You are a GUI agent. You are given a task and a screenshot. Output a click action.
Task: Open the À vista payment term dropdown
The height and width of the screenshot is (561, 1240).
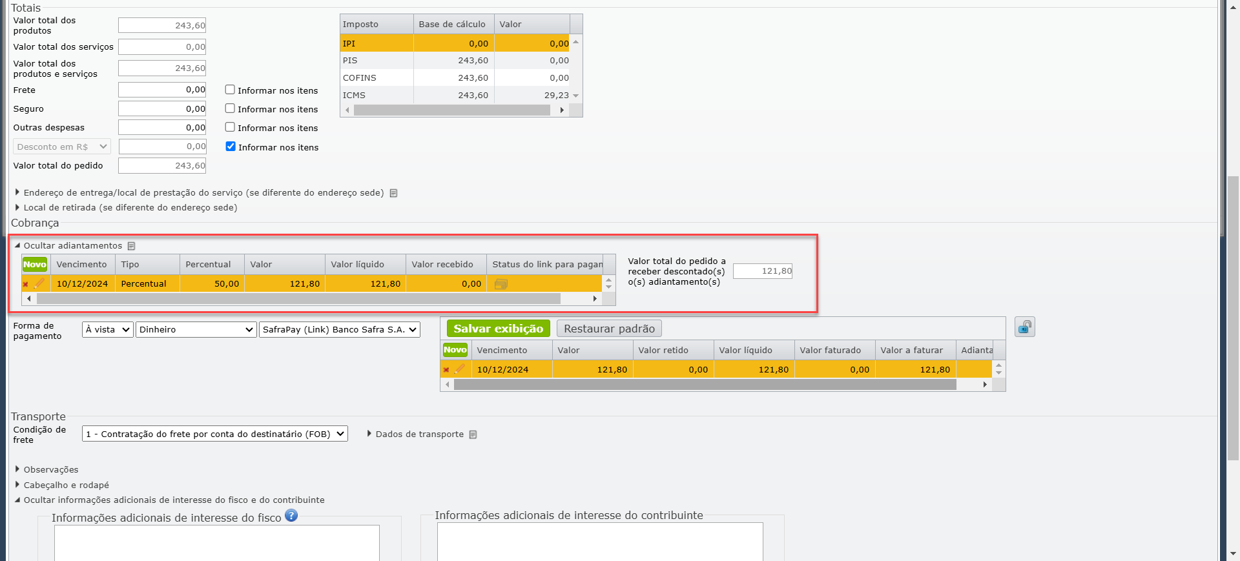click(108, 330)
